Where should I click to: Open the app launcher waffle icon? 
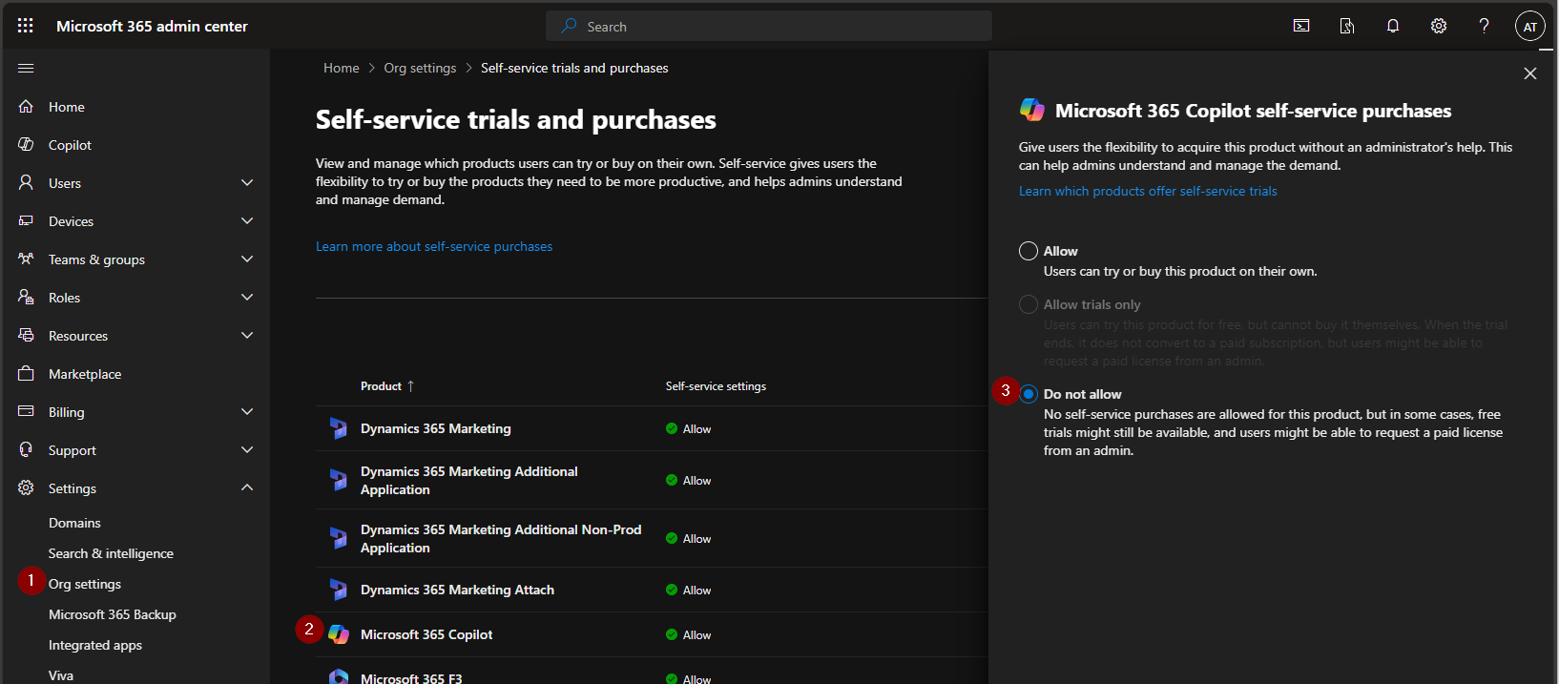26,26
